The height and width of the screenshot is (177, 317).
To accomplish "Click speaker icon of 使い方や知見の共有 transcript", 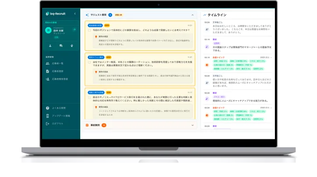I will click(x=207, y=83).
